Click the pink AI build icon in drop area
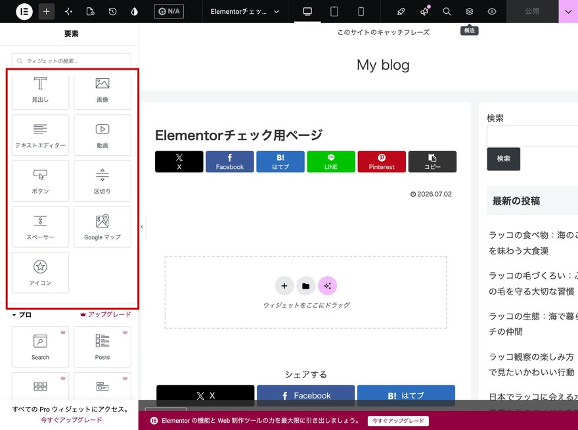This screenshot has width=578, height=430. 327,286
